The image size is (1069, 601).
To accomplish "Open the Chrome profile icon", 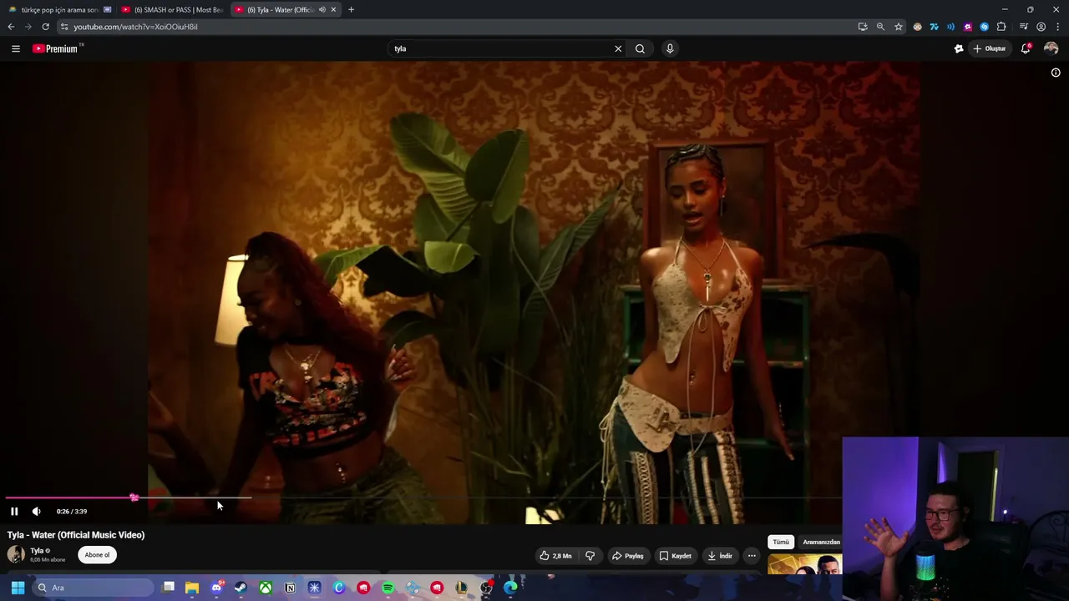I will point(1041,27).
